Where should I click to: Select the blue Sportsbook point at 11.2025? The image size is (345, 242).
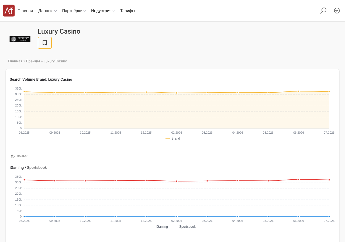[x=116, y=216]
